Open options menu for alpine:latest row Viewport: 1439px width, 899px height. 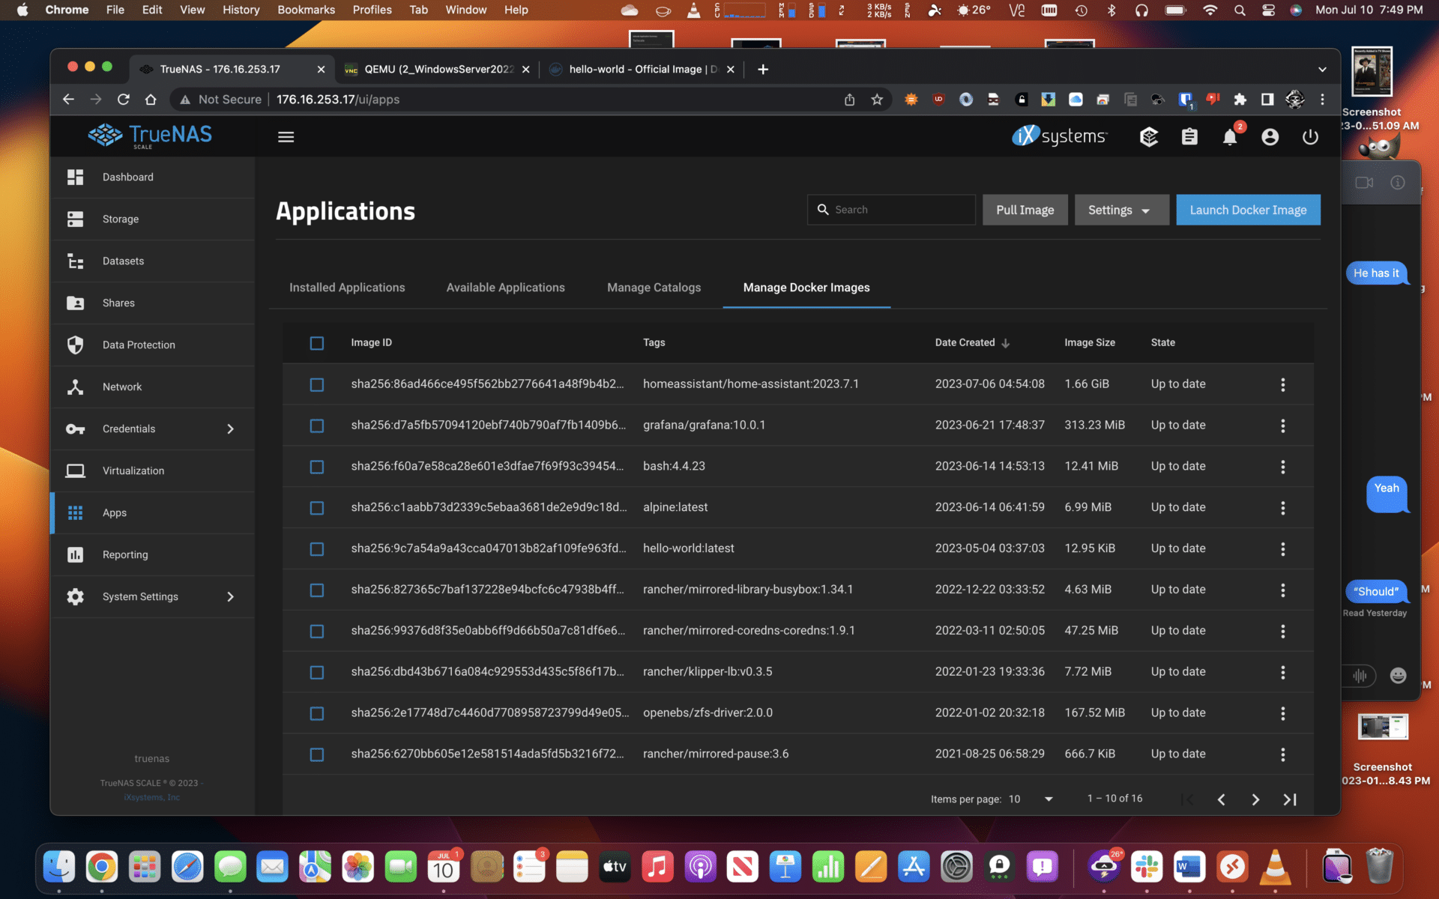pos(1282,508)
